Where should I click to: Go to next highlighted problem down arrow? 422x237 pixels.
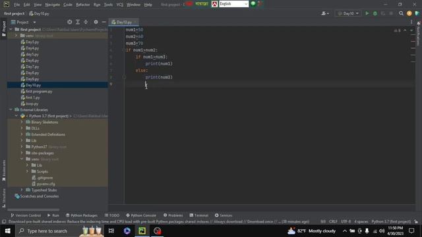pos(411,30)
